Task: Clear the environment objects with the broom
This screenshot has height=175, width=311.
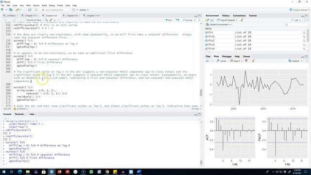Action: pyautogui.click(x=242, y=20)
